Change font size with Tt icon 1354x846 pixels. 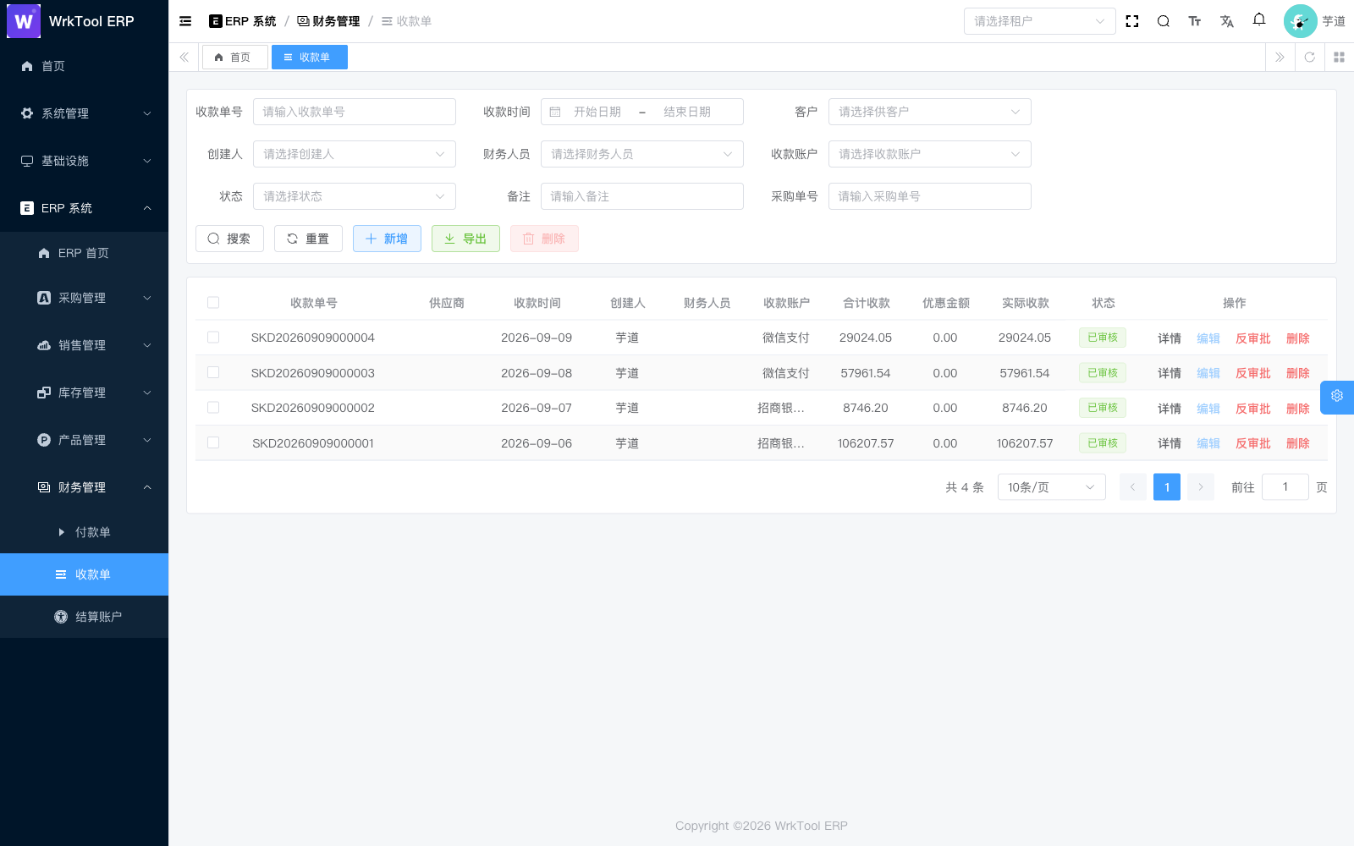1195,21
